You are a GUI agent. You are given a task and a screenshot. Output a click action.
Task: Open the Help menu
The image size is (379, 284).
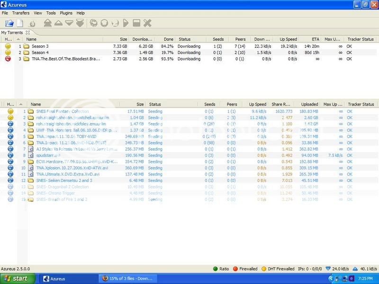81,13
